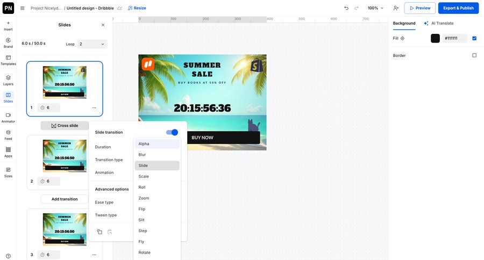Open the 100% zoom dropdown
484x260 pixels.
point(375,8)
